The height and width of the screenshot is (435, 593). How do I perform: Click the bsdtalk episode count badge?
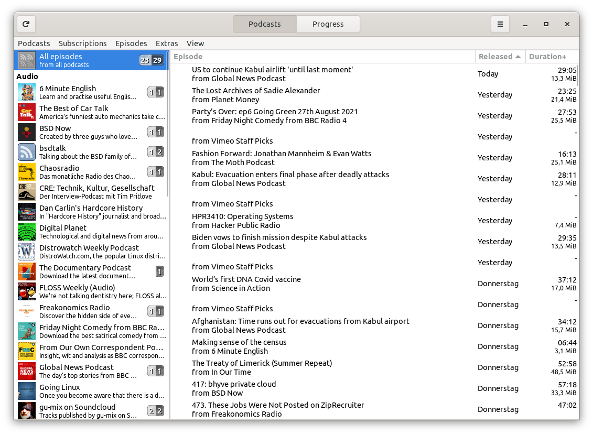(x=155, y=152)
